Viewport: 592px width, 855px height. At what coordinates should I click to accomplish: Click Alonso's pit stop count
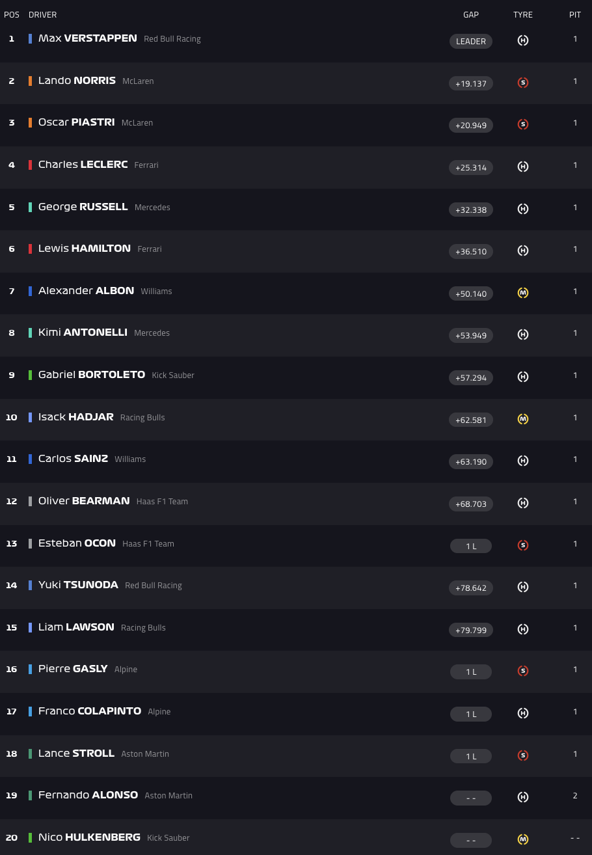click(575, 796)
